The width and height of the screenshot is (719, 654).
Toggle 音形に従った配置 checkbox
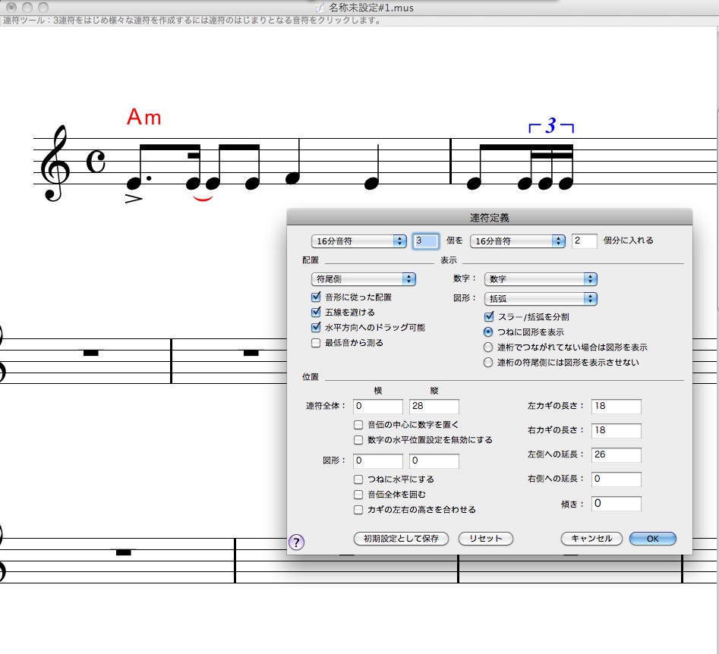[316, 297]
